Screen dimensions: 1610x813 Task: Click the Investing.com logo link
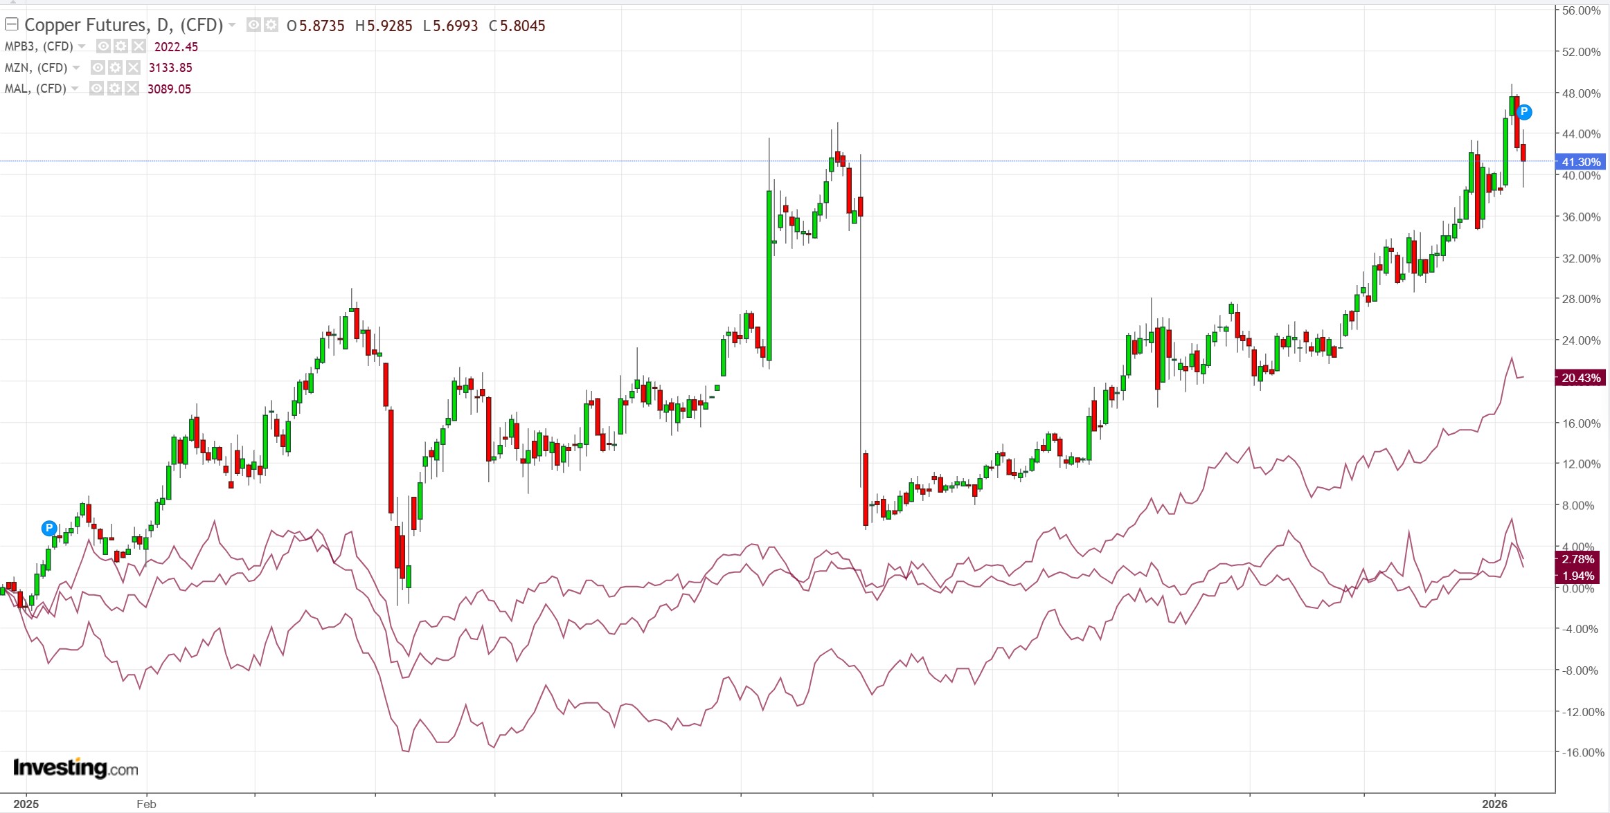coord(75,768)
